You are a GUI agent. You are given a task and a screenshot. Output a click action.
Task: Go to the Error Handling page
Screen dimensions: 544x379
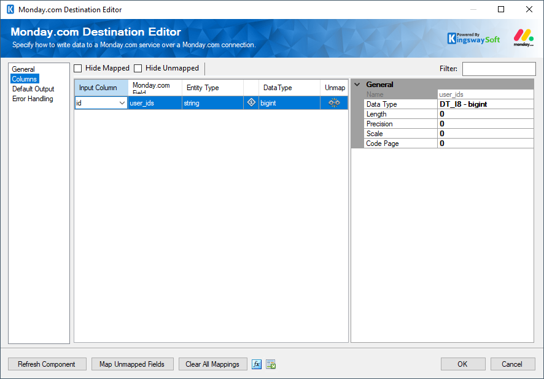[33, 99]
